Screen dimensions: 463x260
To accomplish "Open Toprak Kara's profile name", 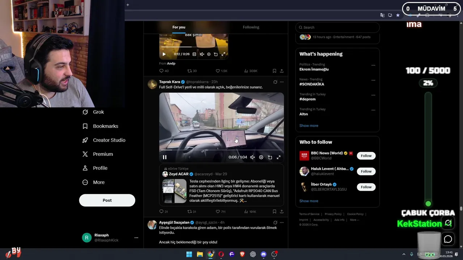I will (169, 82).
